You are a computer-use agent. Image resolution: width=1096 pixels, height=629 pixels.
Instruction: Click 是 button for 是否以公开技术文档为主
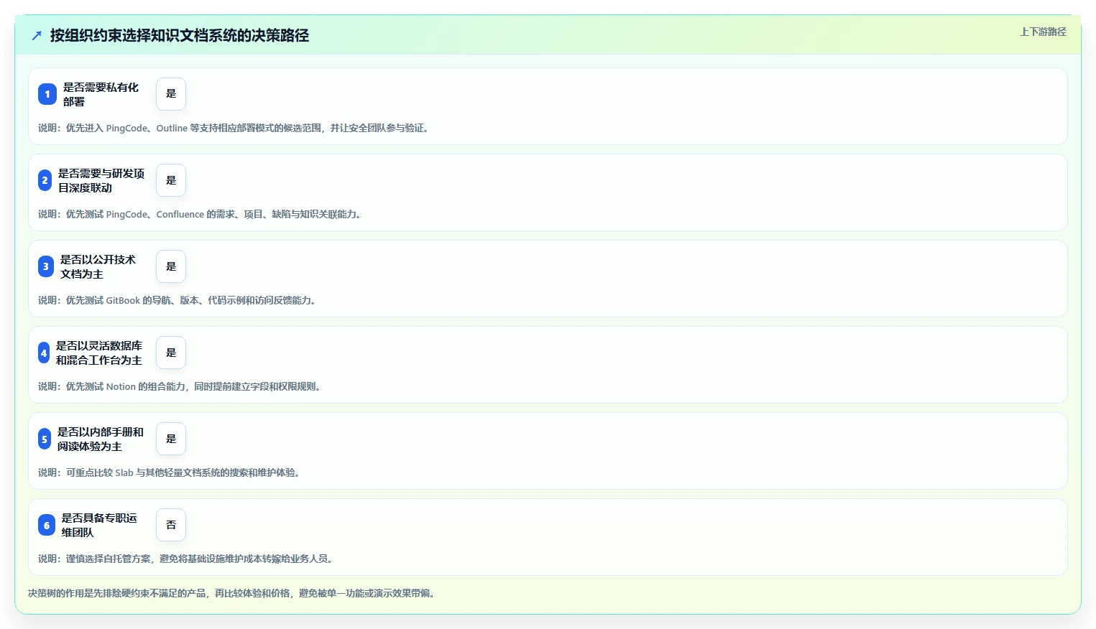[x=171, y=266]
